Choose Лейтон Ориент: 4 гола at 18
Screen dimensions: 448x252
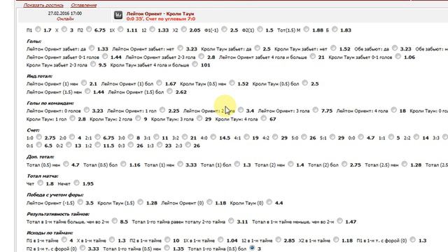point(394,110)
